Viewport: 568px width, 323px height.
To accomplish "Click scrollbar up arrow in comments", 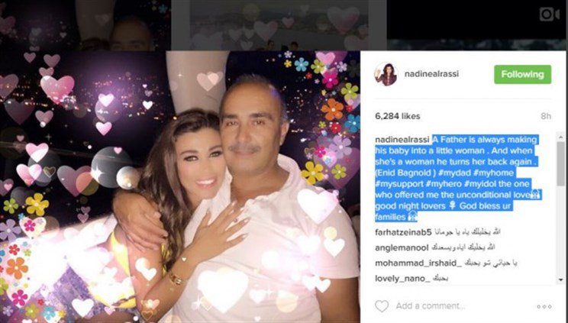I will click(x=561, y=137).
